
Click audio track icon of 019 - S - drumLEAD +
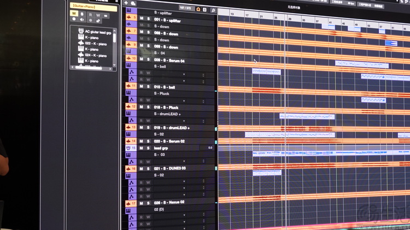pos(128,127)
